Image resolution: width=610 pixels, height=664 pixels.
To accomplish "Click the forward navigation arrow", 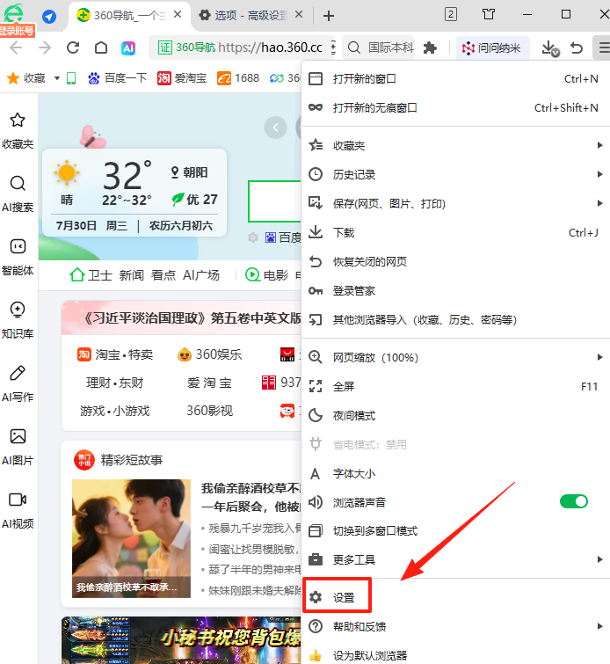I will pyautogui.click(x=45, y=47).
